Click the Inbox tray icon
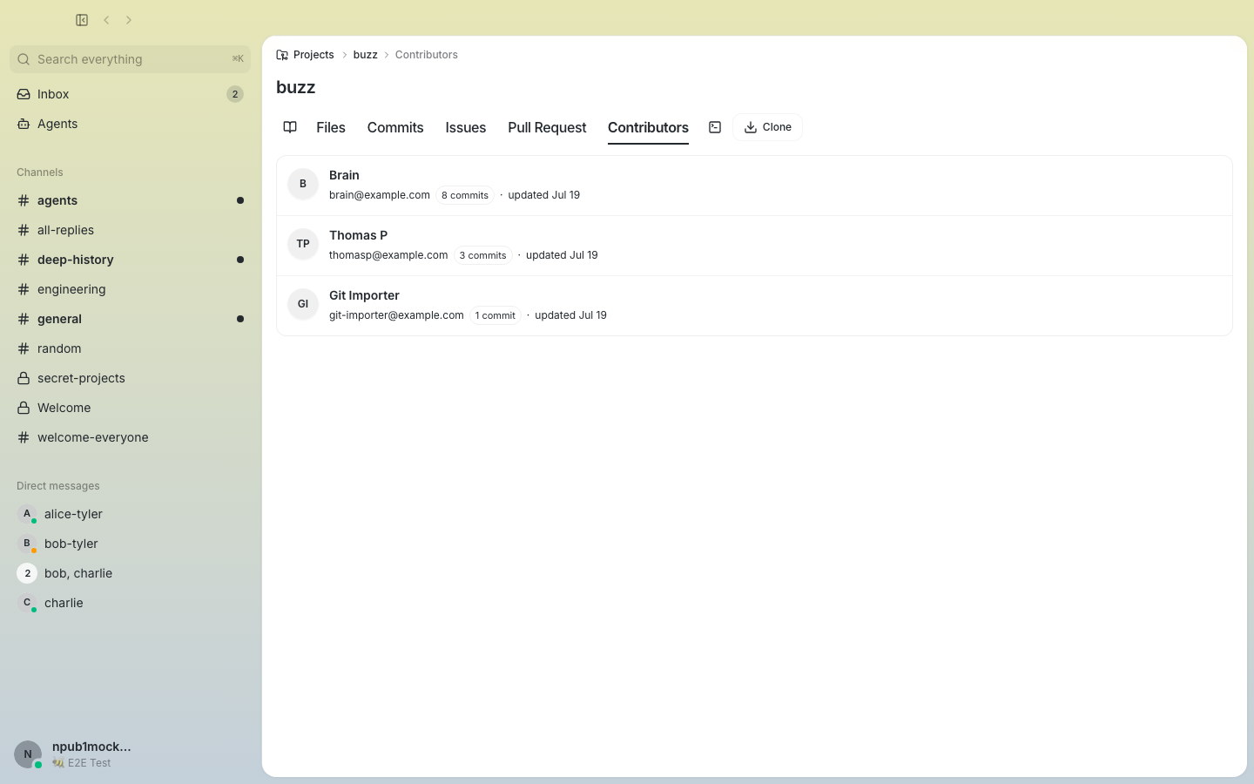1254x784 pixels. 24,94
